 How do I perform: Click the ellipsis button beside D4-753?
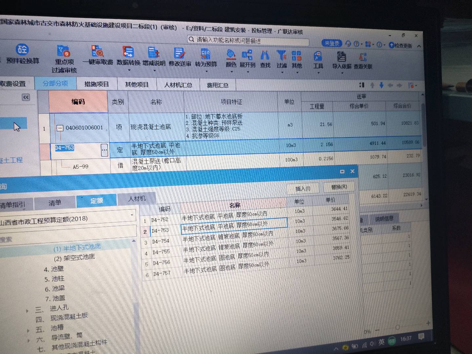(x=104, y=150)
